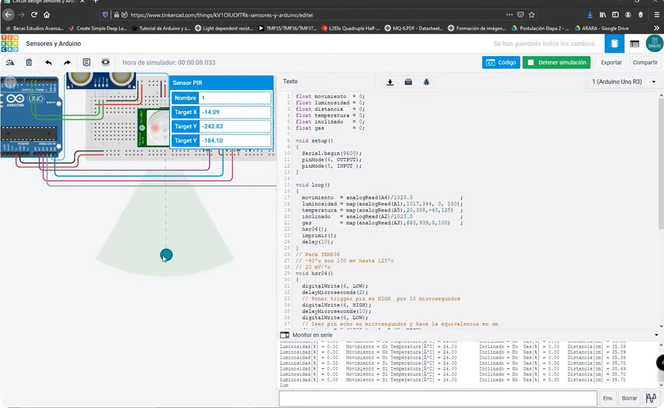Click the debugger bug icon
The height and width of the screenshot is (408, 664).
(426, 82)
